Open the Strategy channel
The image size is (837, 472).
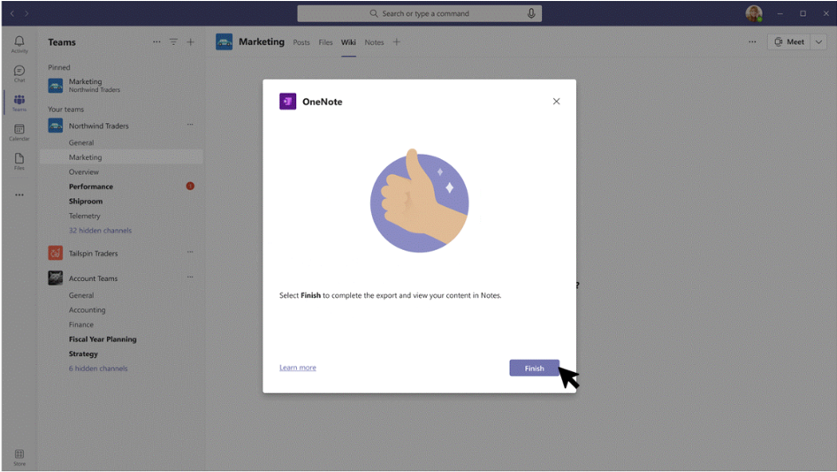pyautogui.click(x=83, y=354)
